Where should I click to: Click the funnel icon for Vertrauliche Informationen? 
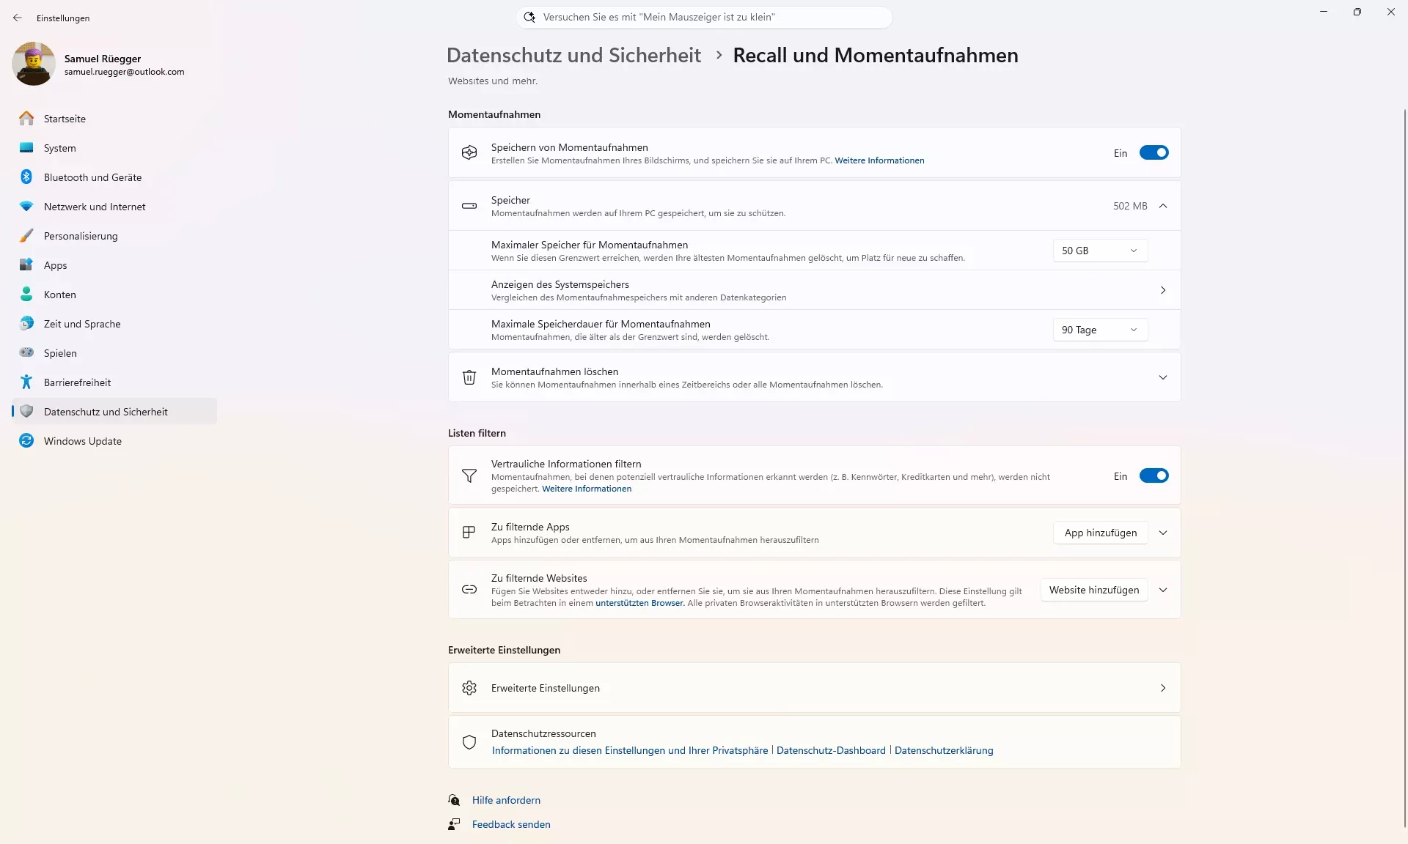click(469, 475)
